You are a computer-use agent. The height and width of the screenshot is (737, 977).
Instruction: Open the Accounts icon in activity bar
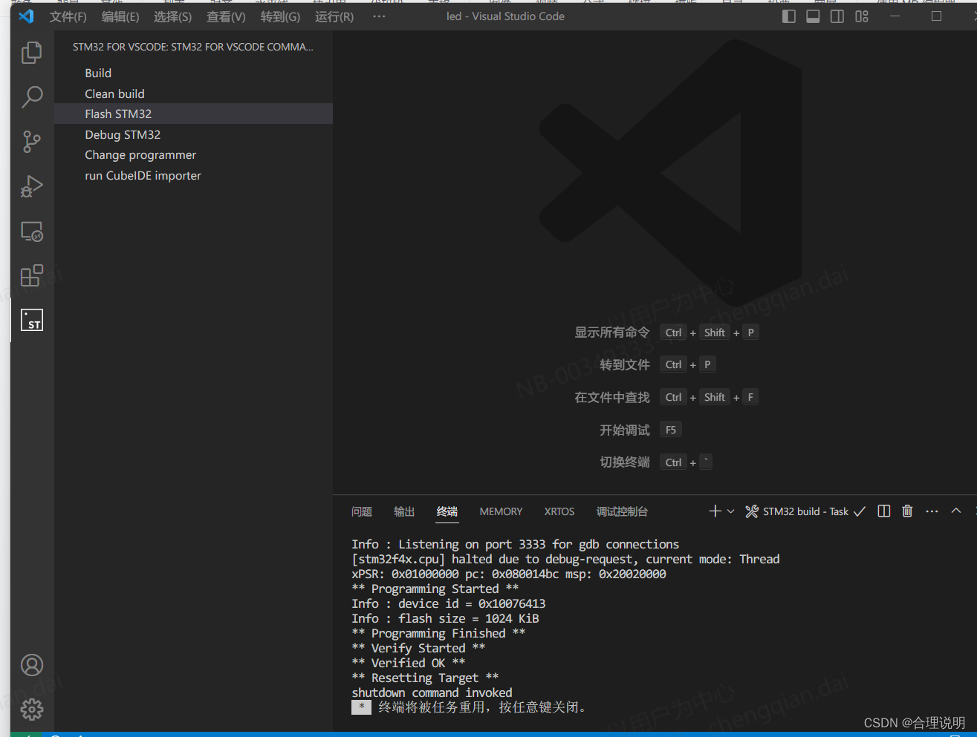coord(32,665)
